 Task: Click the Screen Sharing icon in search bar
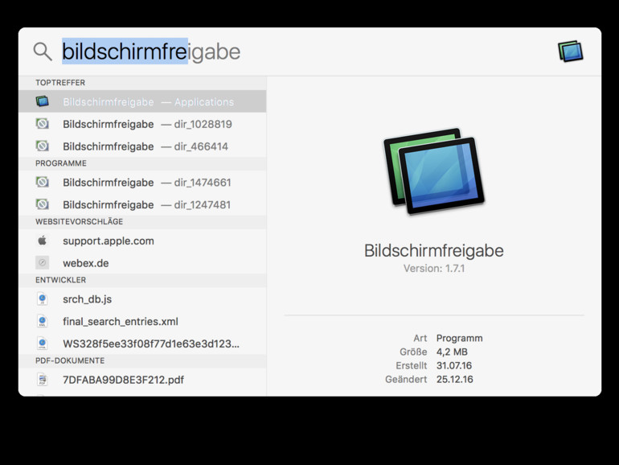coord(571,51)
